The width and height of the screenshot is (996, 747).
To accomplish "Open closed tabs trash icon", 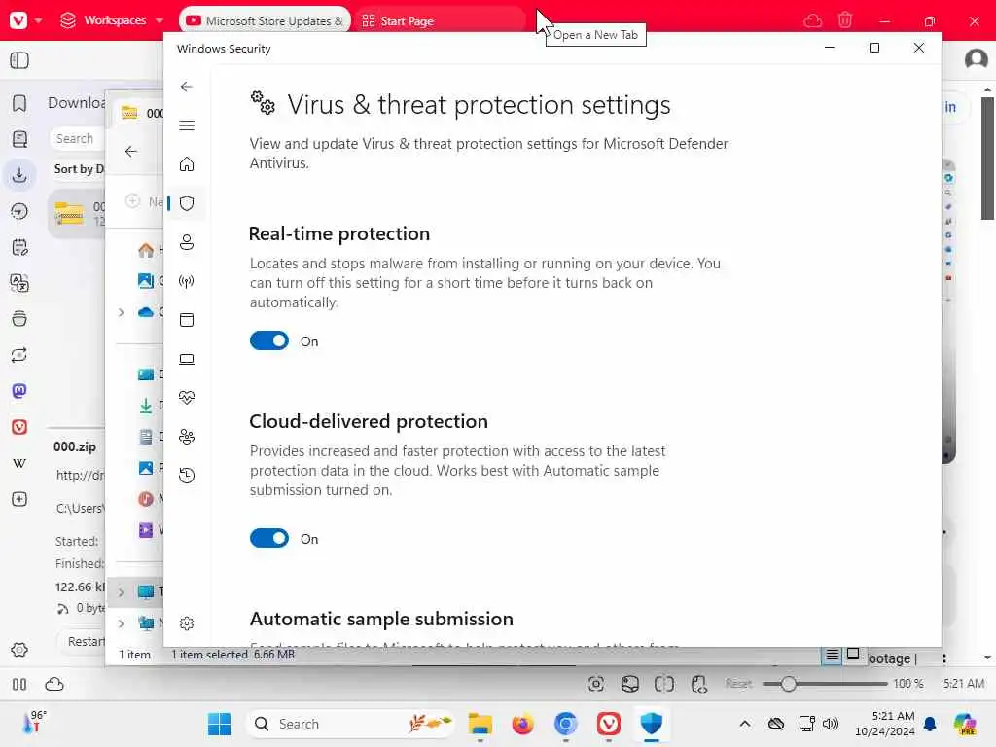I will coord(845,20).
